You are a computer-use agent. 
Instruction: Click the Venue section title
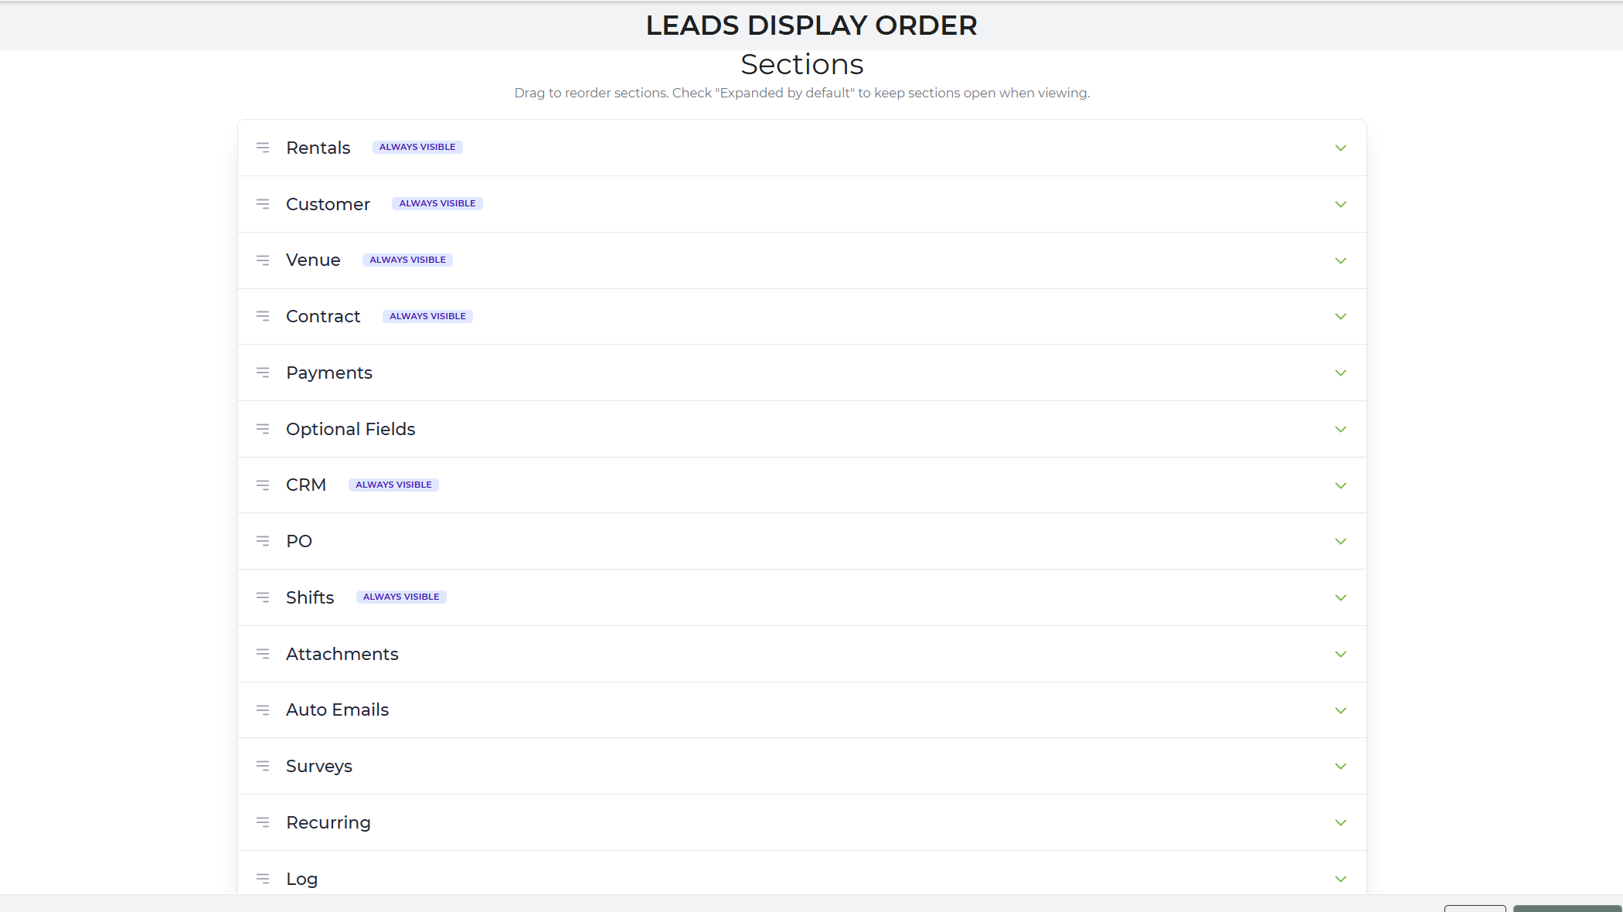click(313, 260)
